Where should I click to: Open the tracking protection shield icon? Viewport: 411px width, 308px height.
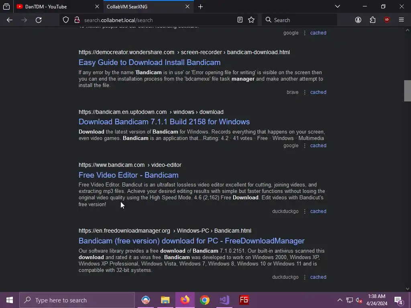(x=66, y=20)
